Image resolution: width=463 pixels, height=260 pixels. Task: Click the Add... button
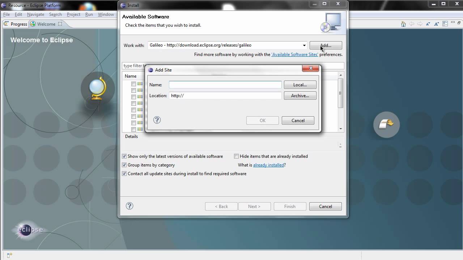326,45
